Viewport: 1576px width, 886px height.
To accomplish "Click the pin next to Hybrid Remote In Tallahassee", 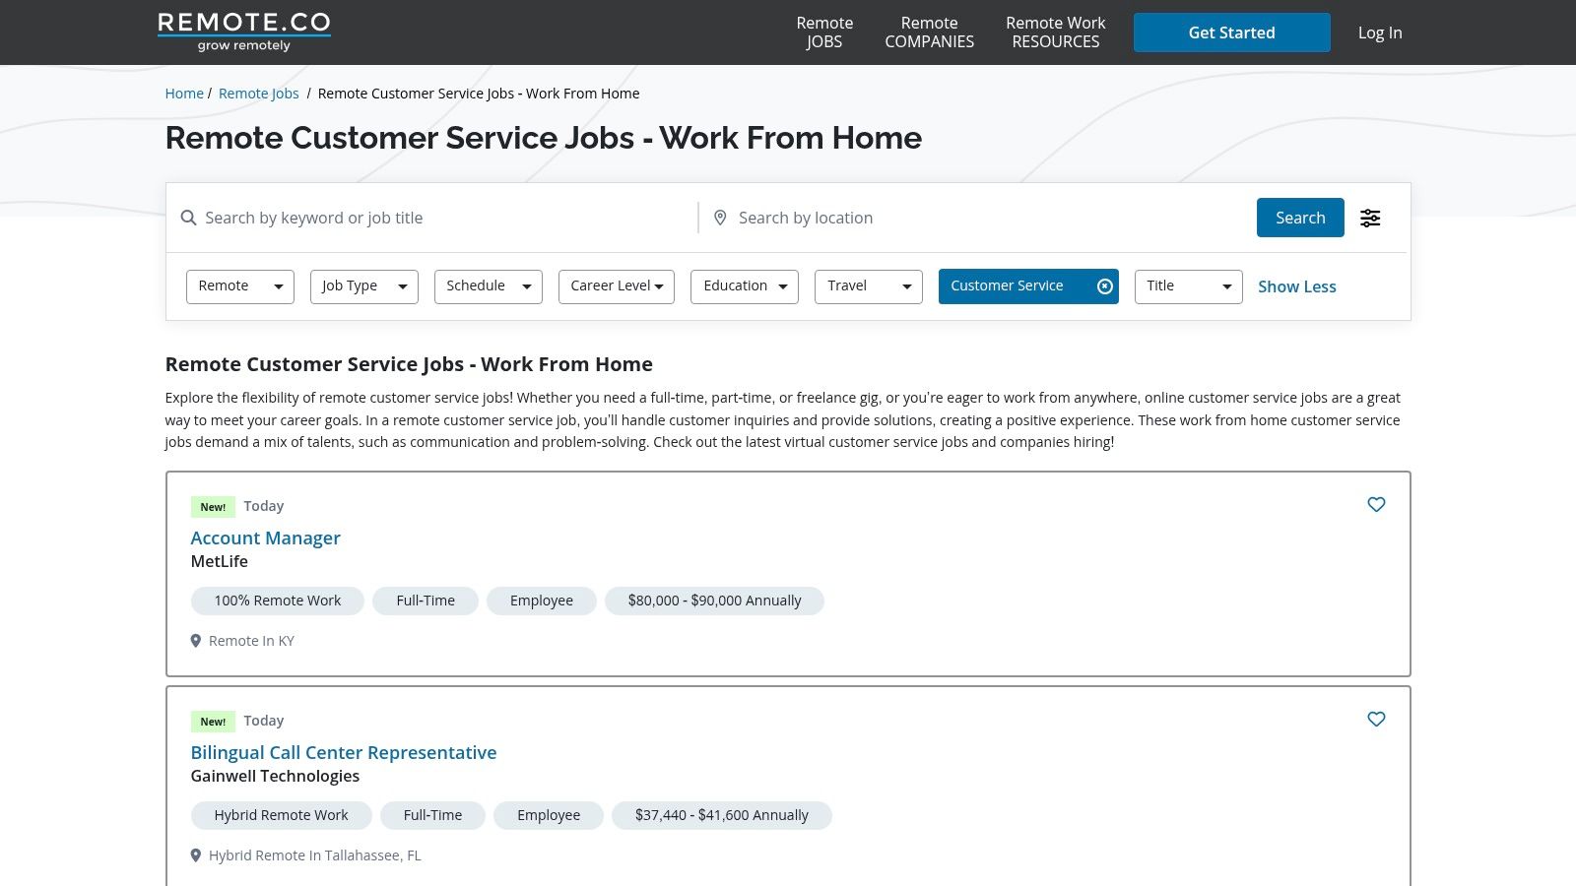I will pos(196,854).
